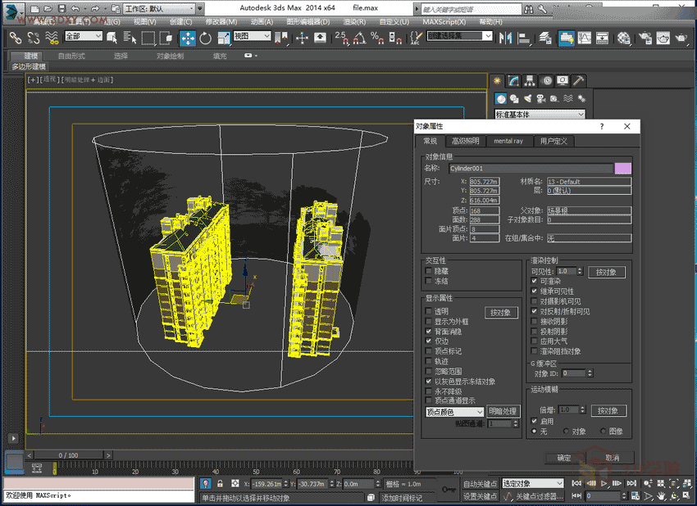Click the pink object color swatch
697x506 pixels.
click(x=622, y=168)
